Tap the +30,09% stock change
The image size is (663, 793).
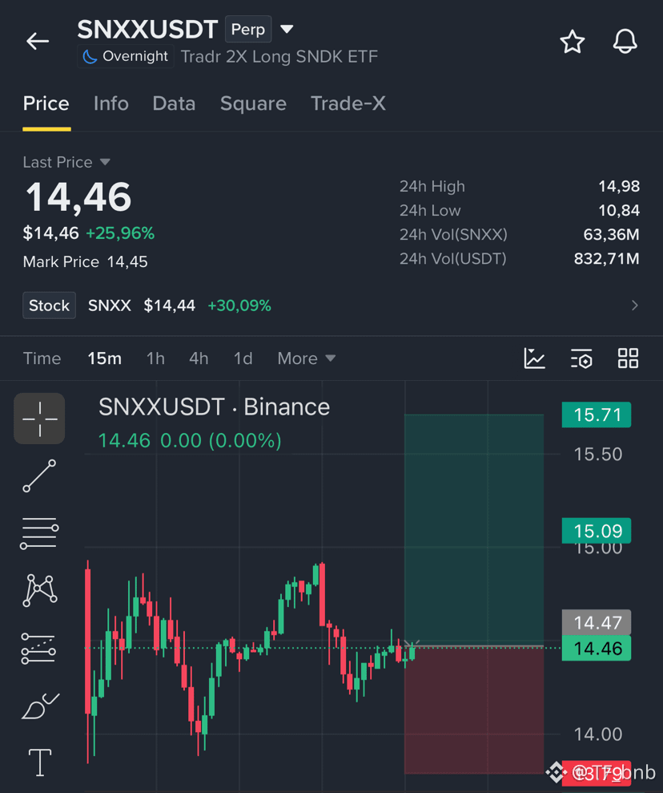point(239,305)
